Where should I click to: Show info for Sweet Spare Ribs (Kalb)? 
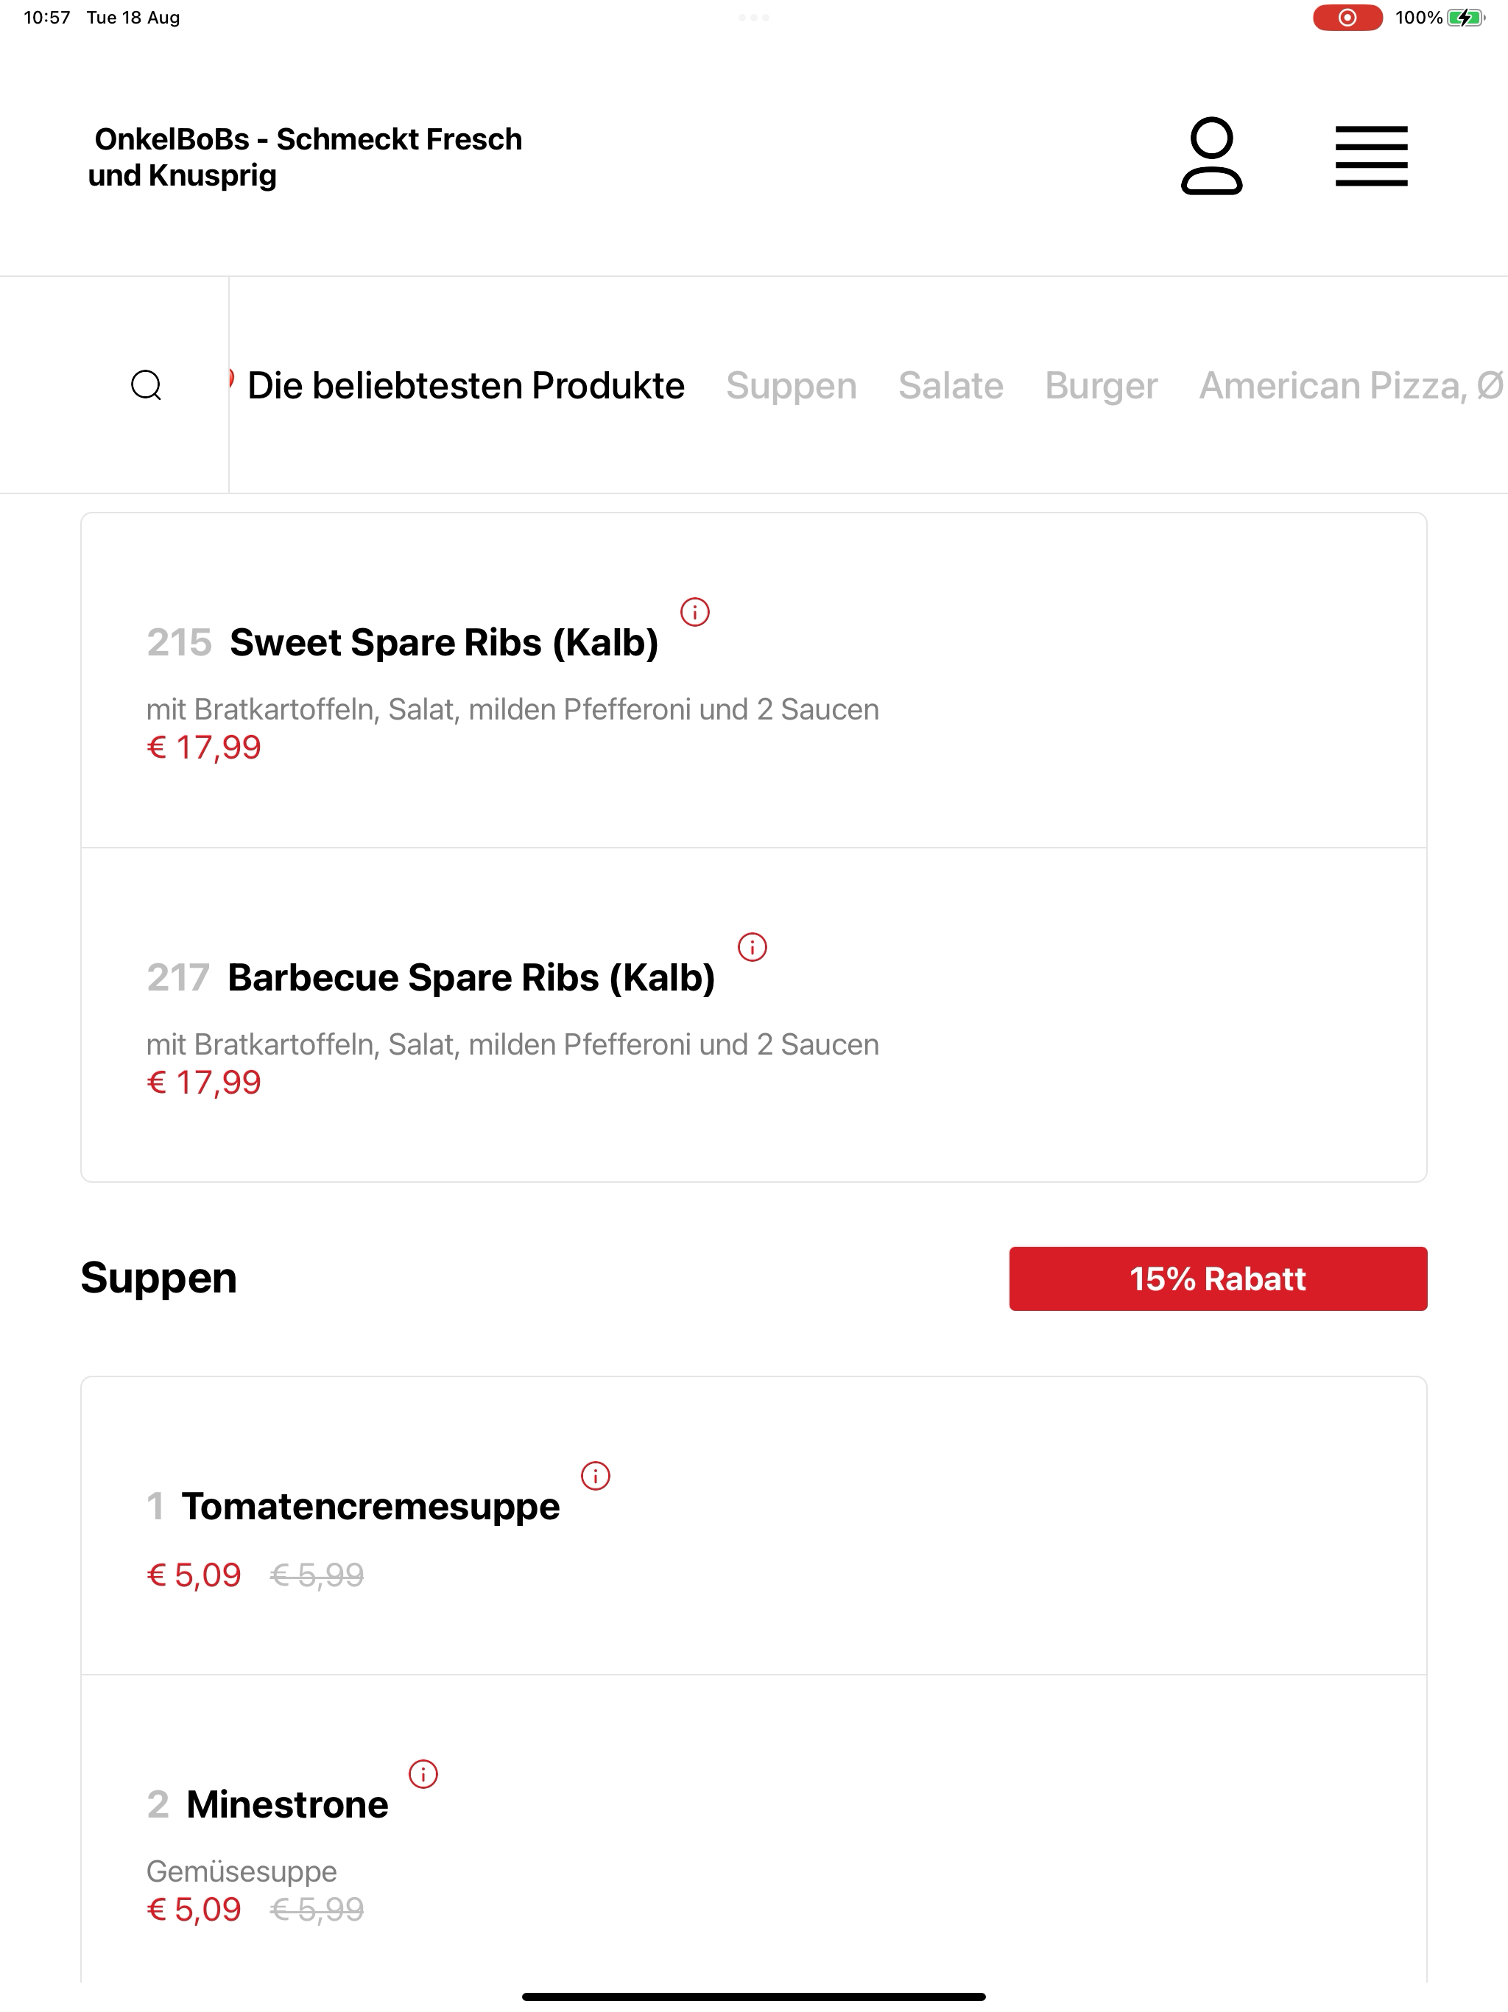tap(695, 612)
